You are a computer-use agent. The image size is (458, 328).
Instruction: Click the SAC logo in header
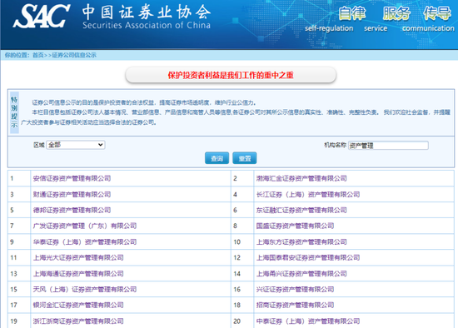coord(42,16)
